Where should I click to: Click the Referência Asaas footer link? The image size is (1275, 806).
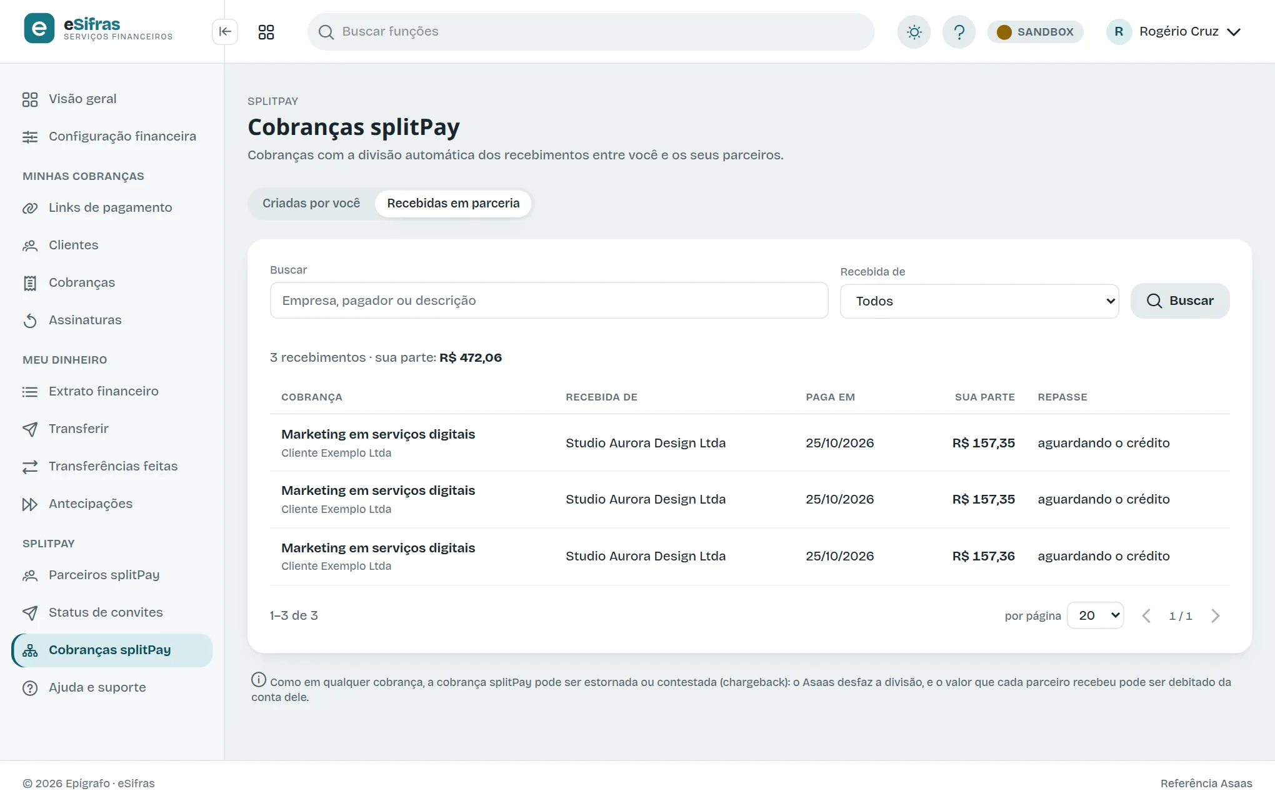pos(1206,784)
